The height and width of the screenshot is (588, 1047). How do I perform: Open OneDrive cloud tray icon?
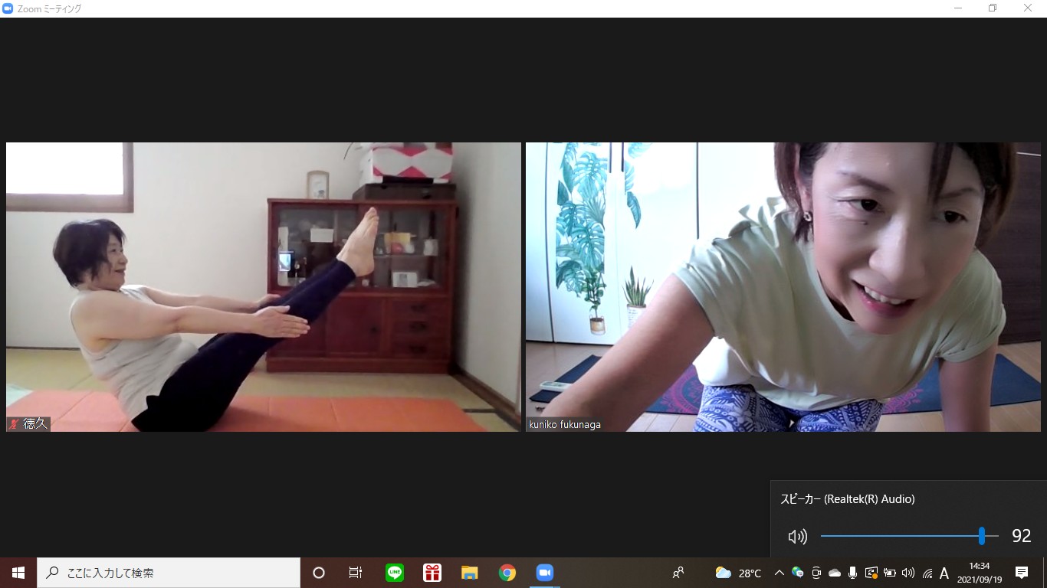835,573
